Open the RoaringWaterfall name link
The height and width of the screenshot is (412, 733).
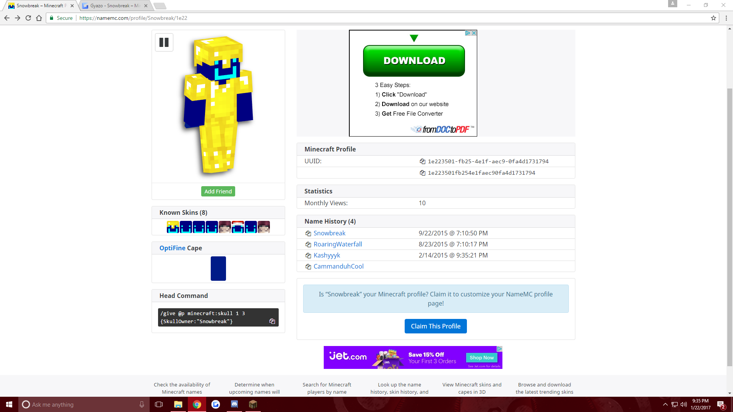click(337, 245)
